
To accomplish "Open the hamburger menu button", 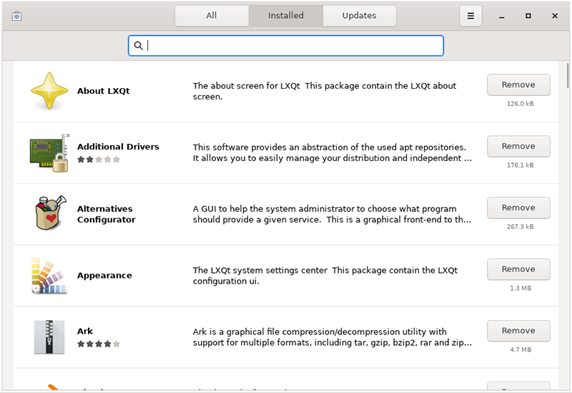I will point(470,16).
